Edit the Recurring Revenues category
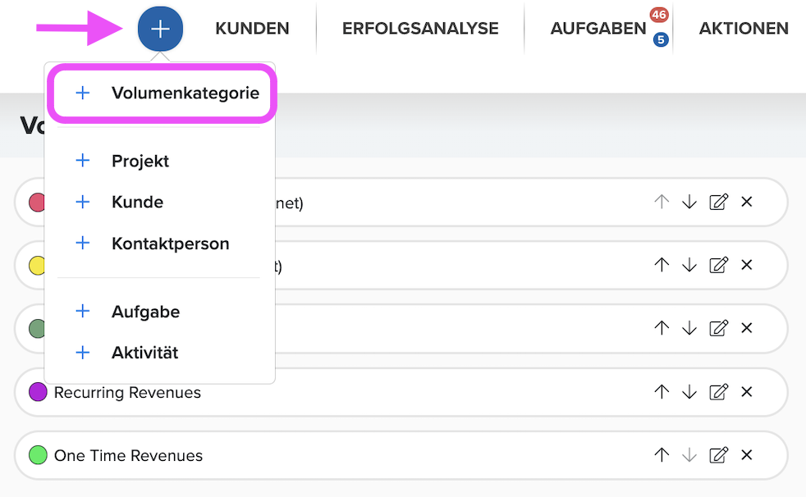Image resolution: width=806 pixels, height=497 pixels. [718, 392]
